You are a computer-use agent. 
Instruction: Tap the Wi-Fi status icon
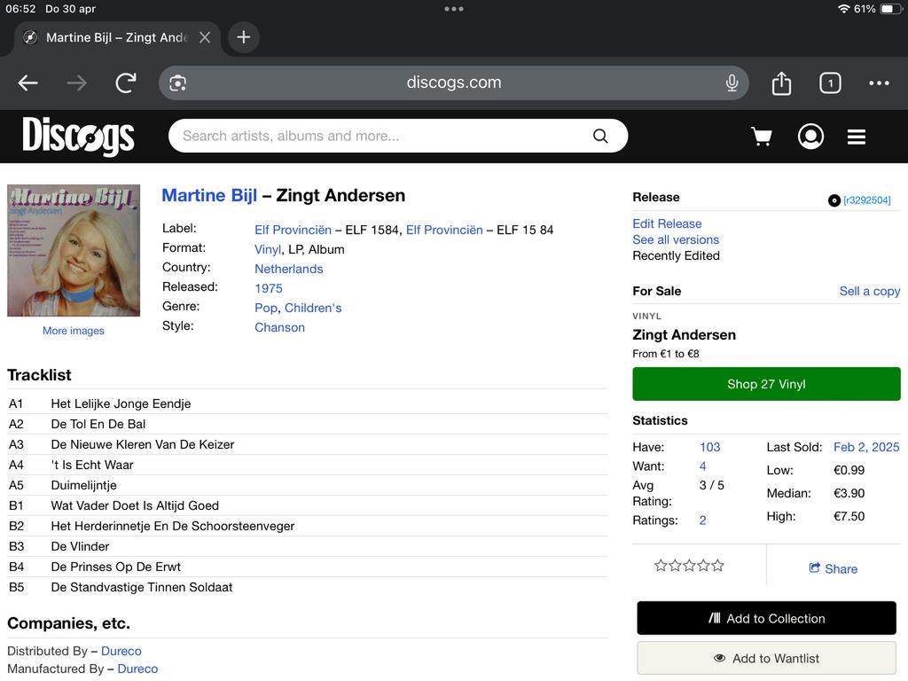click(x=844, y=9)
